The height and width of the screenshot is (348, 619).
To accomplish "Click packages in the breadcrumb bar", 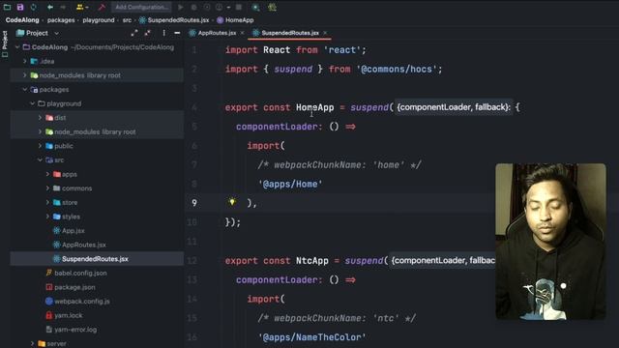I will pyautogui.click(x=61, y=20).
